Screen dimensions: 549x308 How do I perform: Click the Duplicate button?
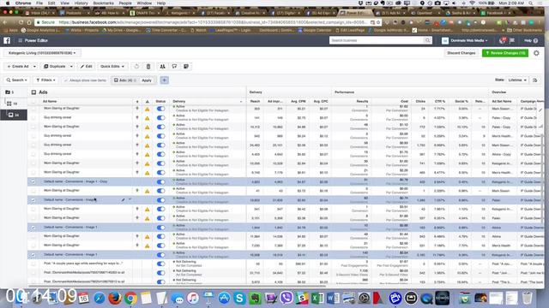click(55, 67)
